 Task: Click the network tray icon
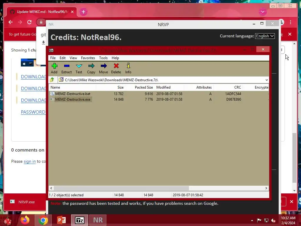tap(266, 220)
